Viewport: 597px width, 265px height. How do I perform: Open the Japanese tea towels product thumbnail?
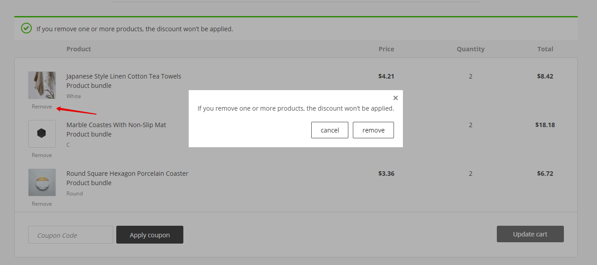click(x=42, y=85)
